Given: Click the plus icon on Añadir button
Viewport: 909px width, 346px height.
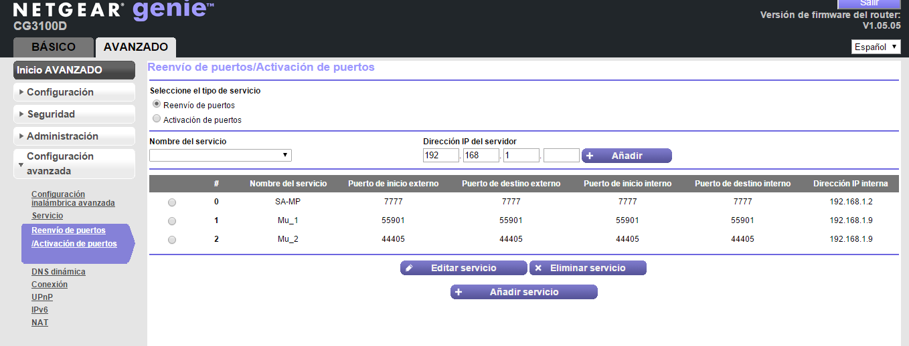Looking at the screenshot, I should click(590, 156).
